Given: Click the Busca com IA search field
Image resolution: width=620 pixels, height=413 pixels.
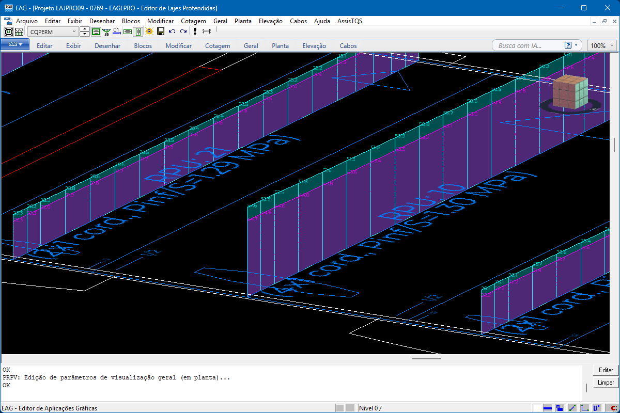Looking at the screenshot, I should tap(527, 45).
